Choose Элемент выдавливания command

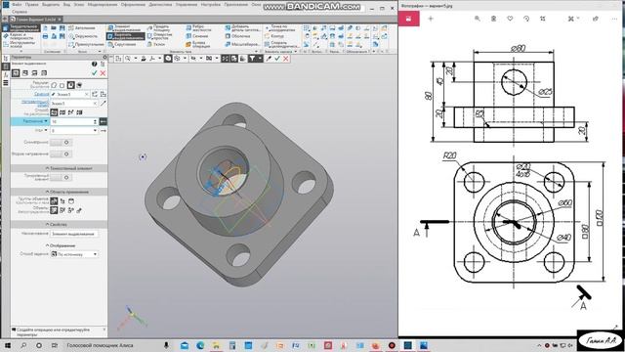pos(124,28)
